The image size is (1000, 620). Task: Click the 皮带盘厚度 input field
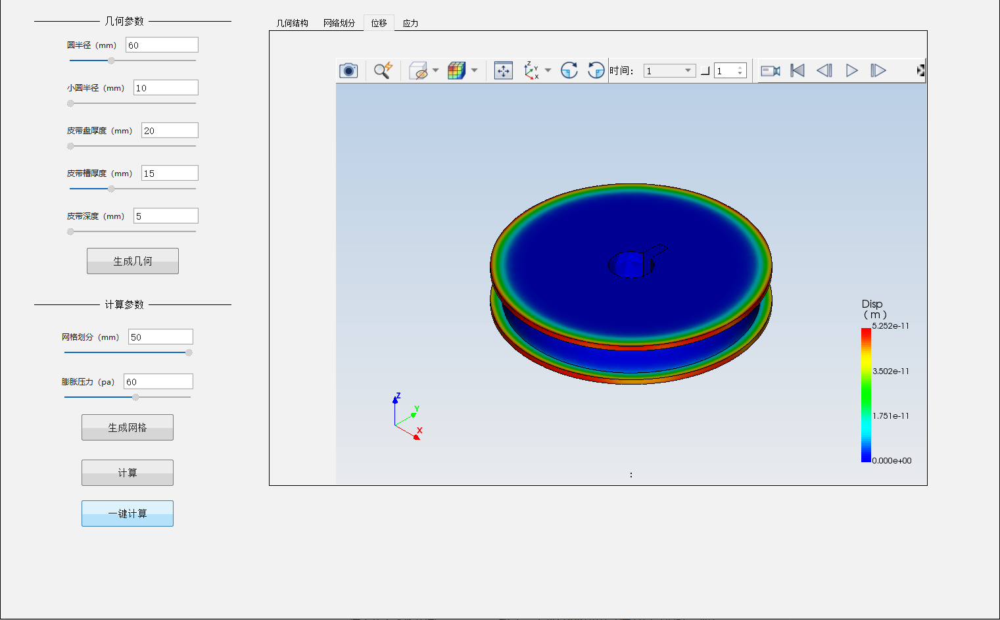170,130
